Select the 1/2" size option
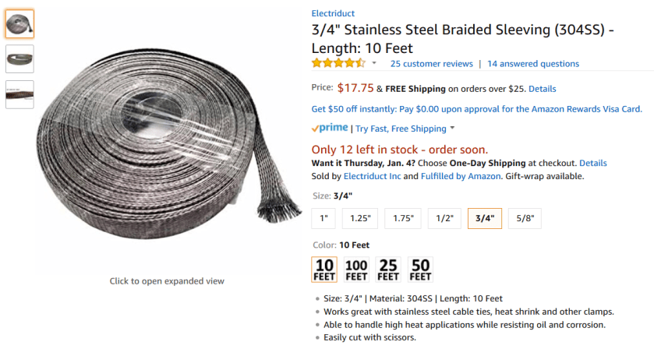 (x=444, y=219)
